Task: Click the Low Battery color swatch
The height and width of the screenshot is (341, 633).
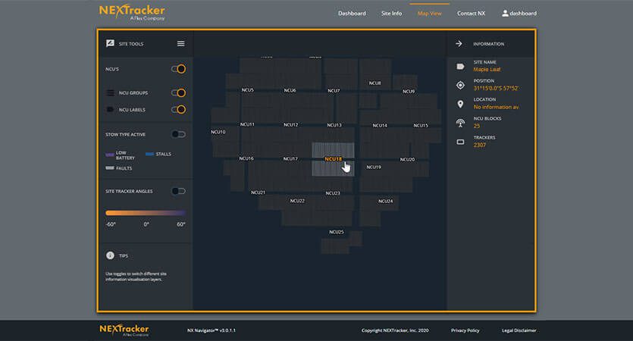Action: tap(110, 155)
